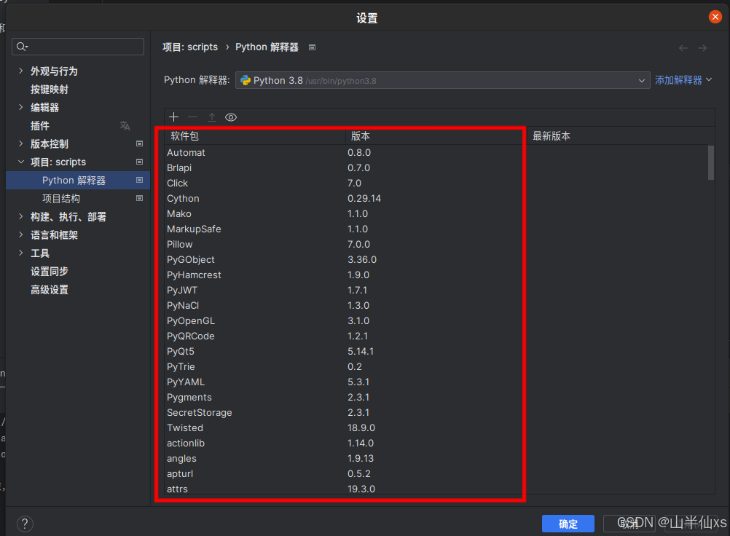Select the angles package row
This screenshot has width=730, height=536.
pyautogui.click(x=436, y=459)
